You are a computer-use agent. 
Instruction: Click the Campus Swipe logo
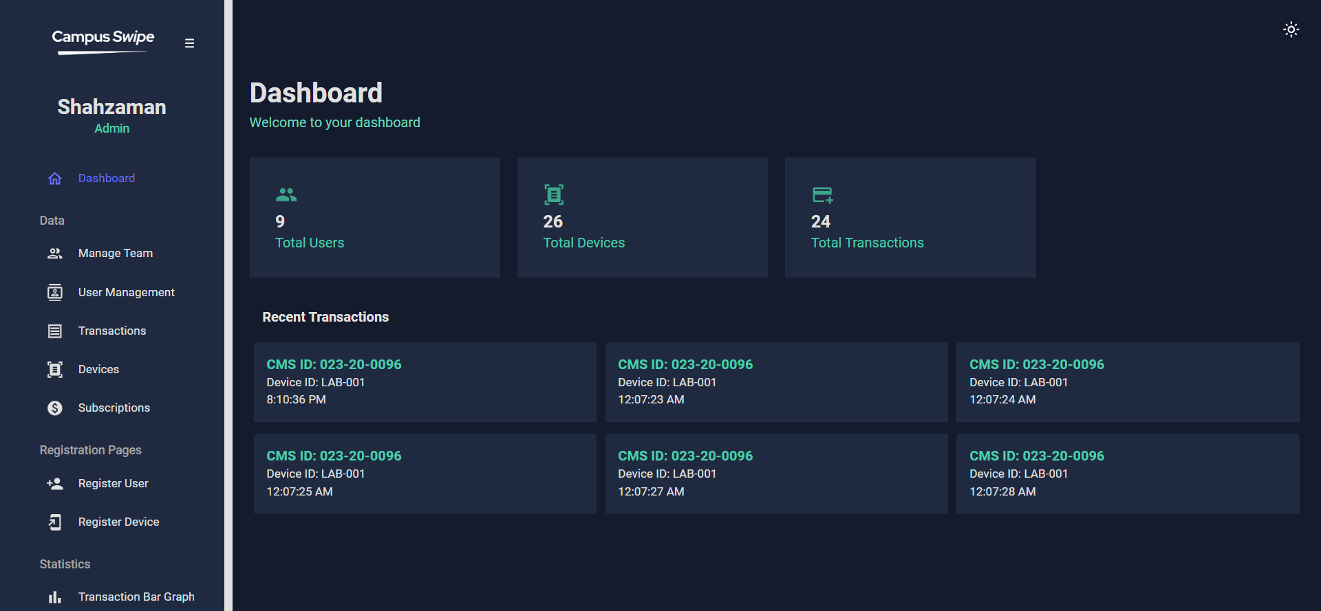pyautogui.click(x=103, y=41)
